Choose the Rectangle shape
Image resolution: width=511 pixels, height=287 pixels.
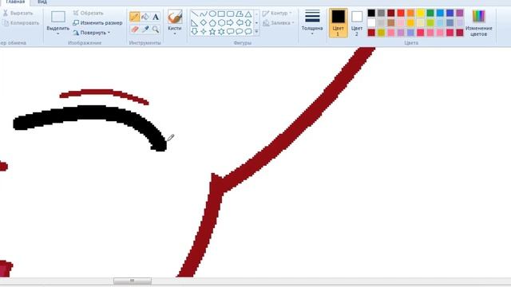coord(221,14)
